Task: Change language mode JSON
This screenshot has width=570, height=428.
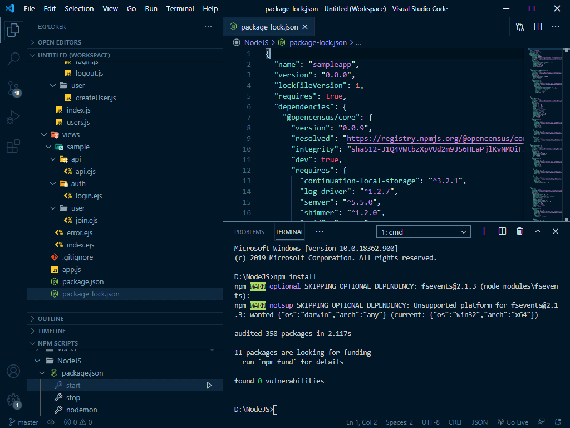Action: (480, 422)
